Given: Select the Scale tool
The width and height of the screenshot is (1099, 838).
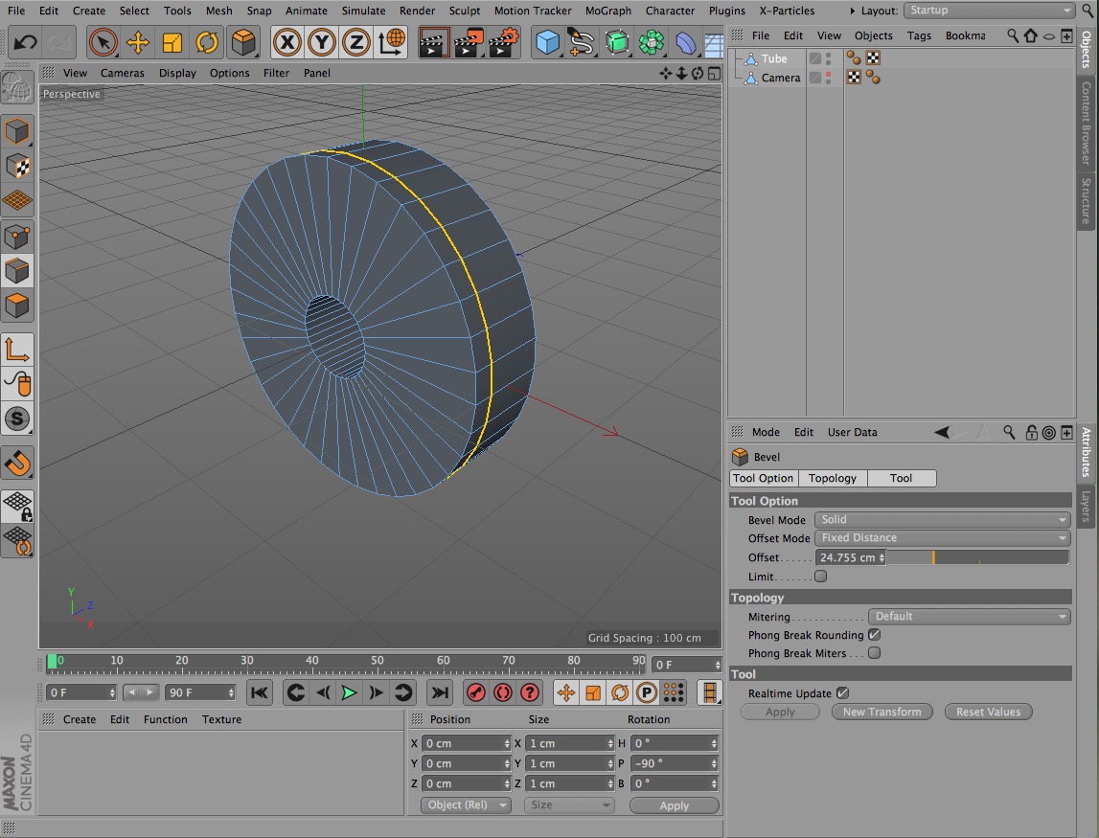Looking at the screenshot, I should 172,43.
